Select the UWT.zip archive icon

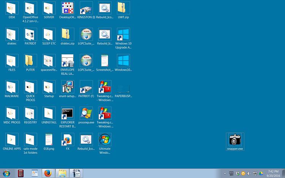point(123,8)
